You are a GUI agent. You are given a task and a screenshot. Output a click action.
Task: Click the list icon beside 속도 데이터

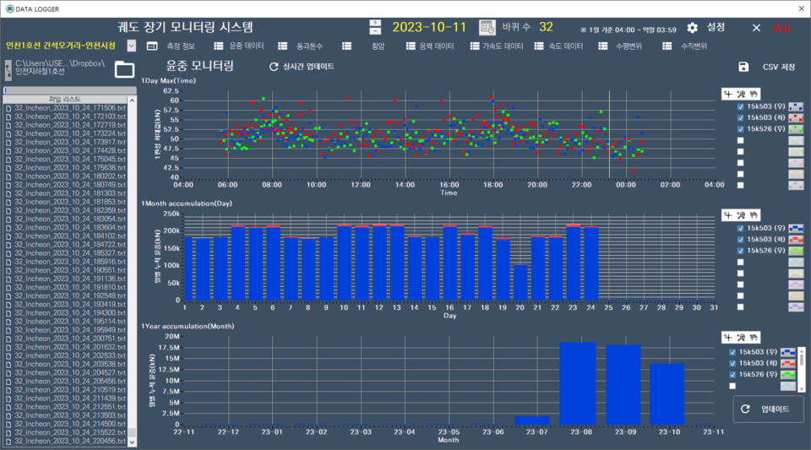click(539, 46)
